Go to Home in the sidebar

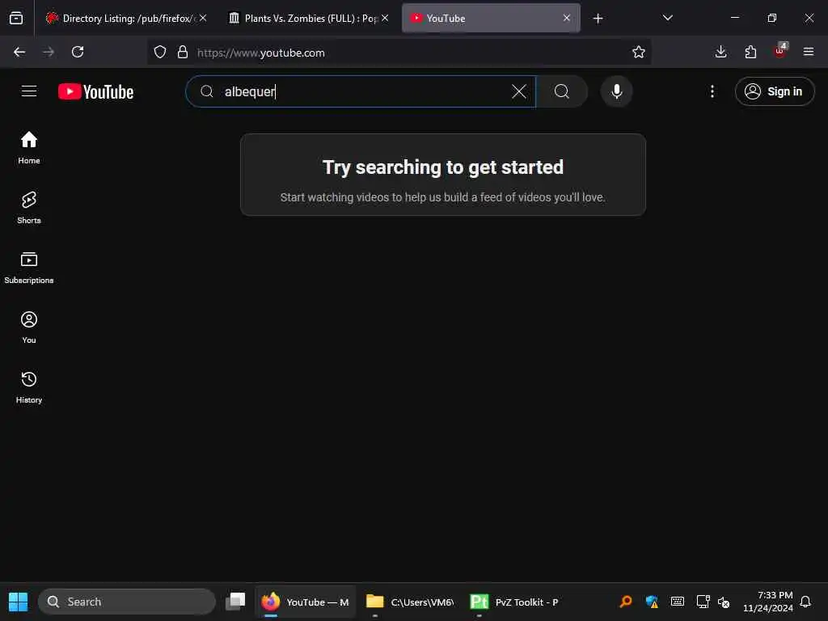click(29, 148)
